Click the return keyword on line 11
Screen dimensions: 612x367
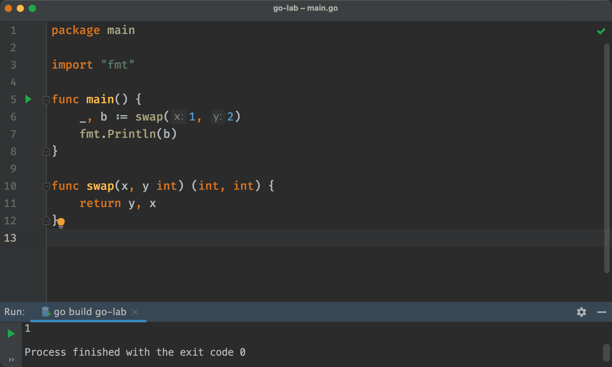(x=100, y=203)
